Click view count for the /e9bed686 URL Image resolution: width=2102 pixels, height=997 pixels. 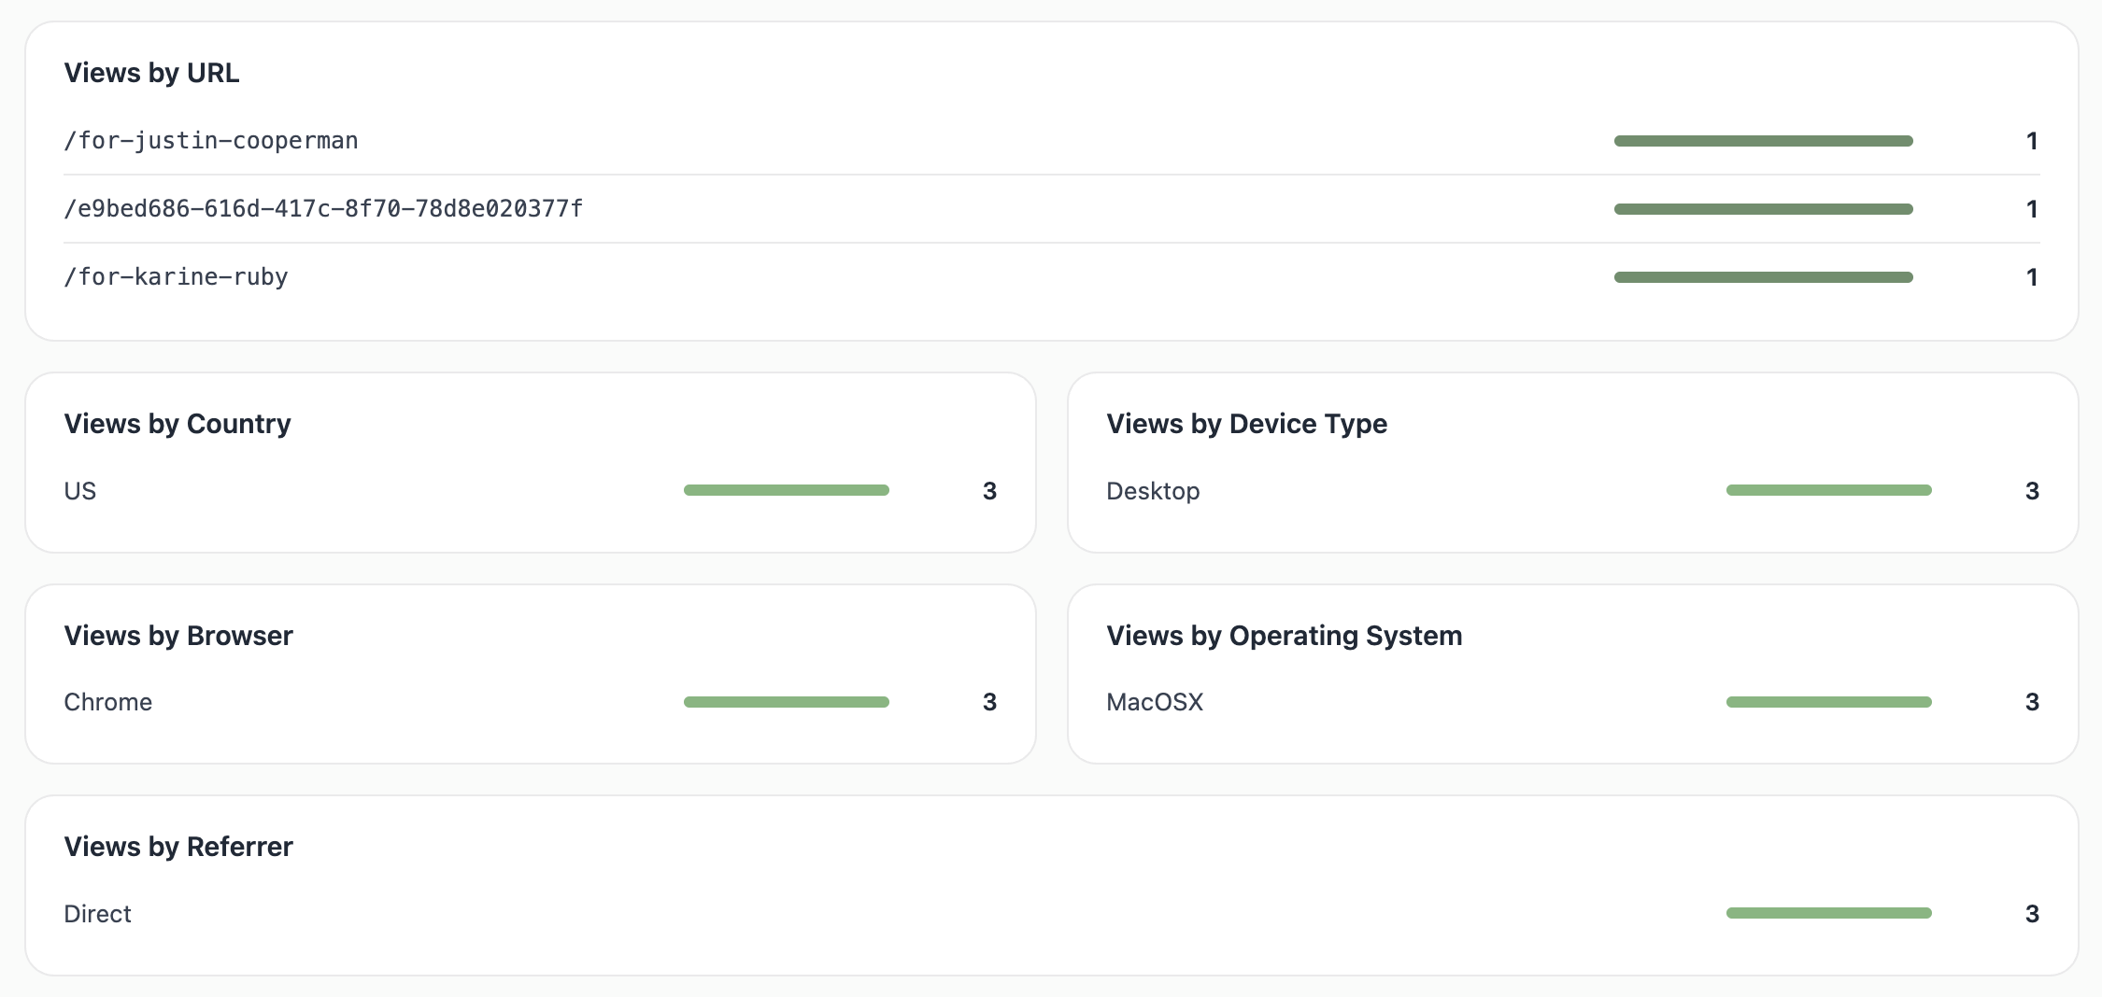tap(2031, 209)
